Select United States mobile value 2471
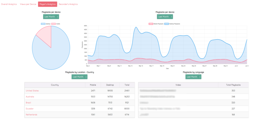This screenshot has height=126, width=255. click(x=93, y=91)
